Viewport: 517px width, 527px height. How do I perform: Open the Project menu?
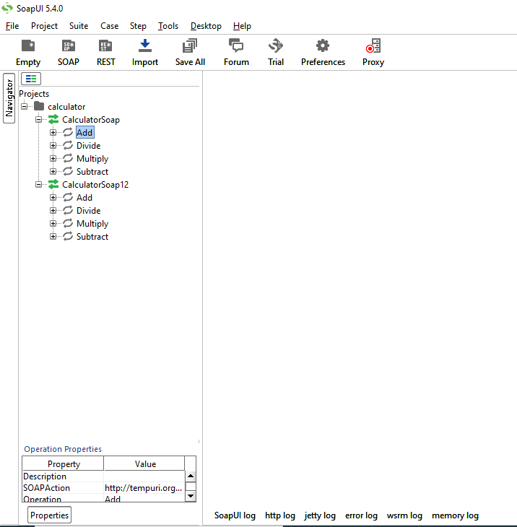pyautogui.click(x=44, y=26)
